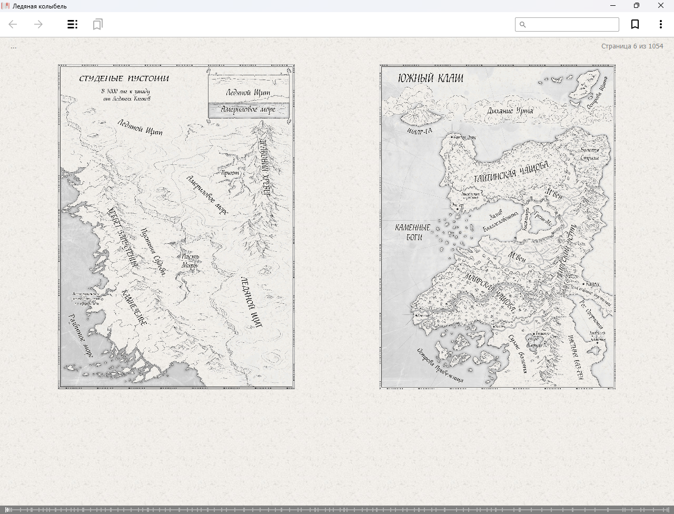Open the table of contents list
Image resolution: width=674 pixels, height=514 pixels.
pos(73,24)
